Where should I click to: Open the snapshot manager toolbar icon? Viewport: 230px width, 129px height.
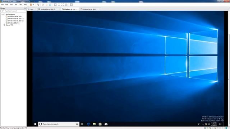tap(50, 5)
